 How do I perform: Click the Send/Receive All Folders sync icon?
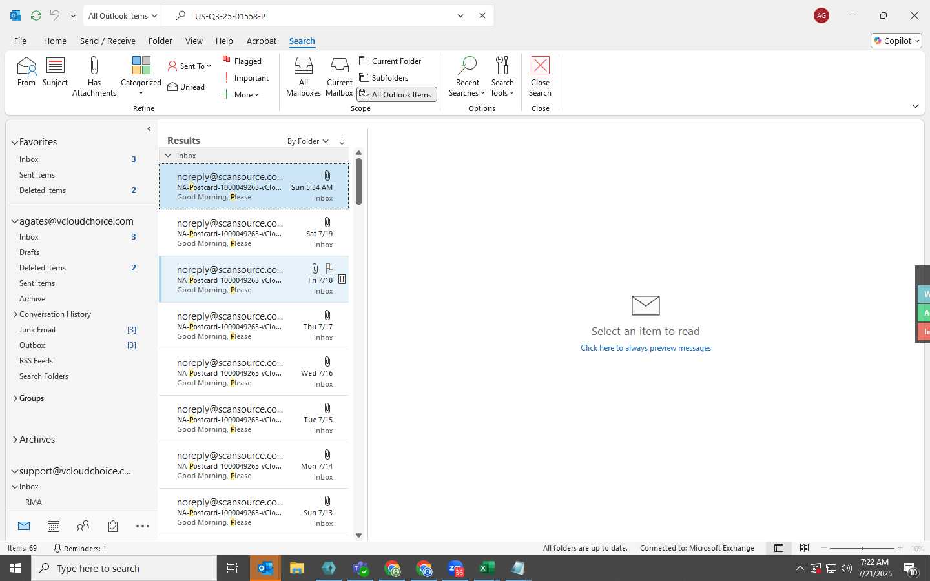pos(36,15)
